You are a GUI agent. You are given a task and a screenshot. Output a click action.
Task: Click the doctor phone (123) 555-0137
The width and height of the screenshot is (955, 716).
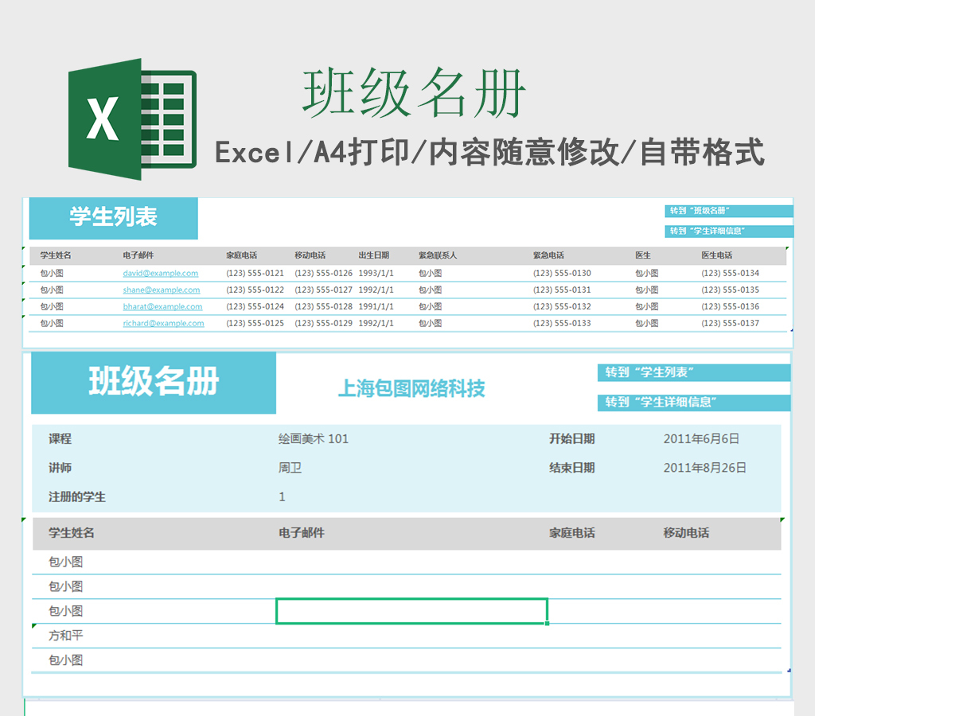click(730, 323)
